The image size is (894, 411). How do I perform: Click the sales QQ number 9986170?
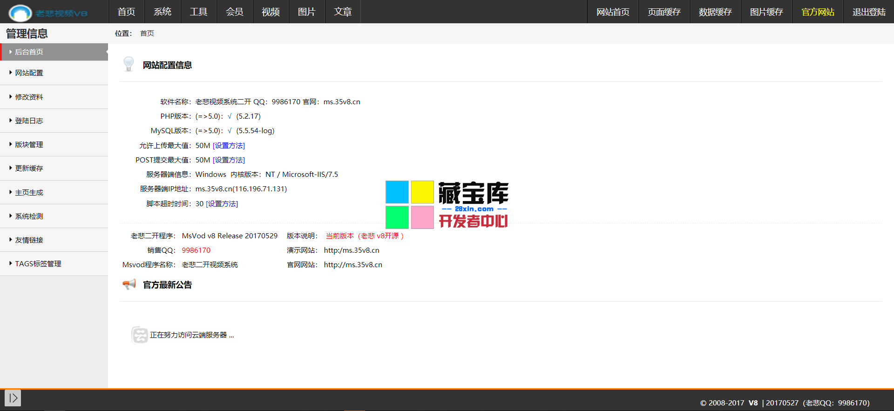pyautogui.click(x=196, y=250)
